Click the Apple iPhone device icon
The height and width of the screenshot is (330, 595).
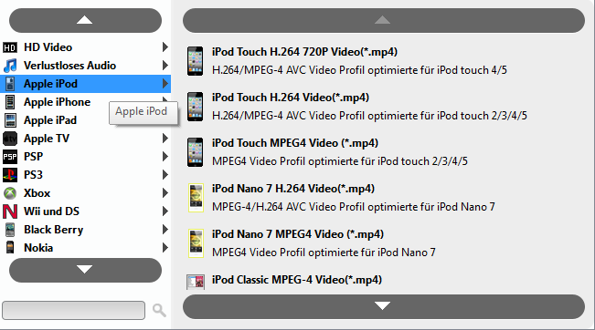pyautogui.click(x=10, y=102)
